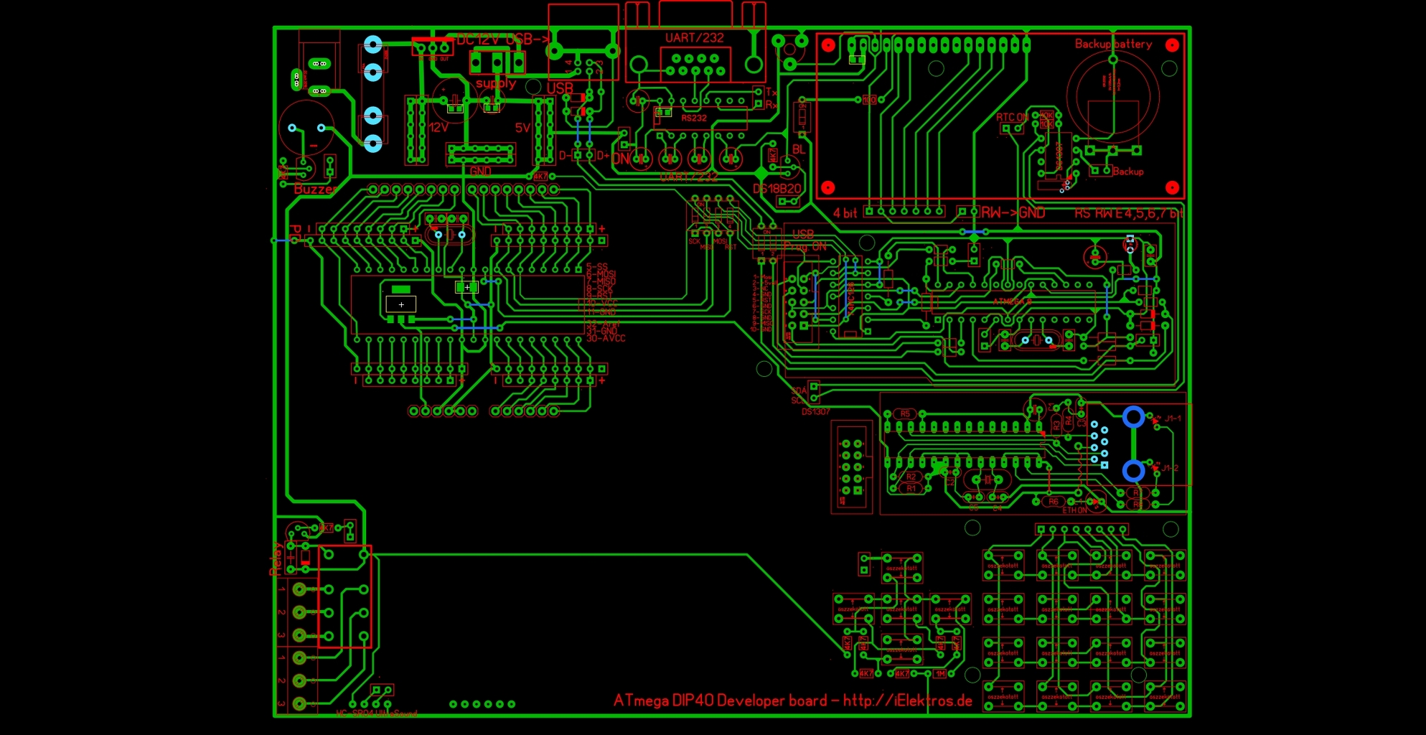Click the "5V" rail label
Image resolution: width=1426 pixels, height=735 pixels.
click(522, 128)
